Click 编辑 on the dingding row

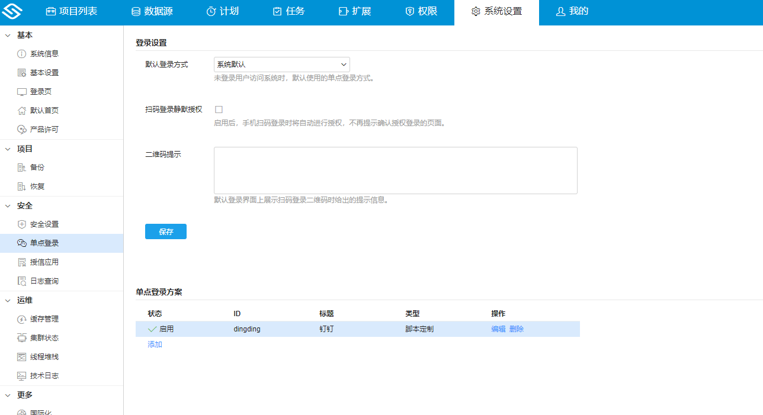tap(498, 329)
